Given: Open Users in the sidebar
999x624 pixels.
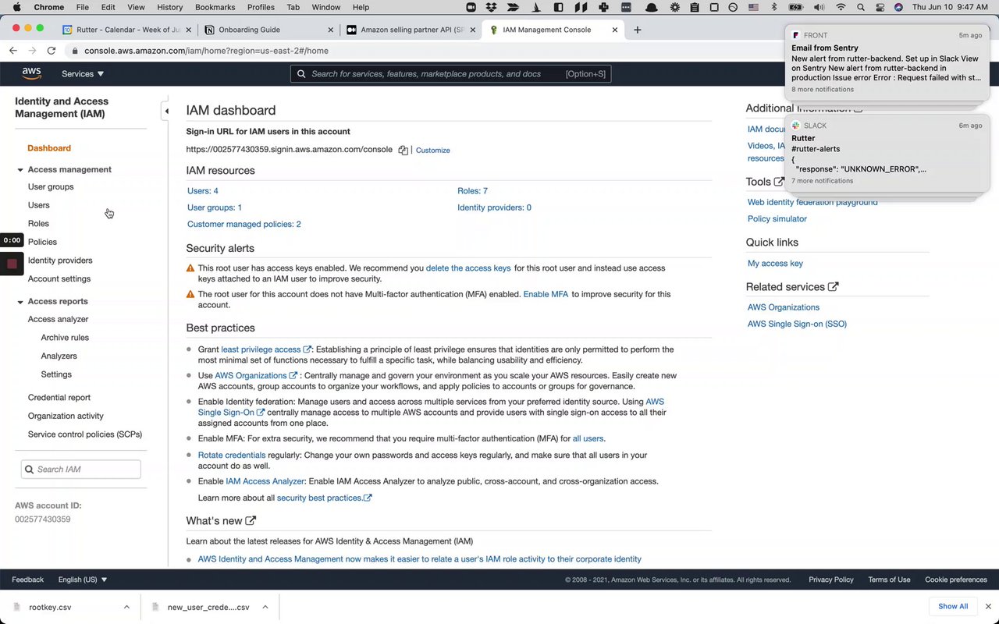Looking at the screenshot, I should coord(38,205).
